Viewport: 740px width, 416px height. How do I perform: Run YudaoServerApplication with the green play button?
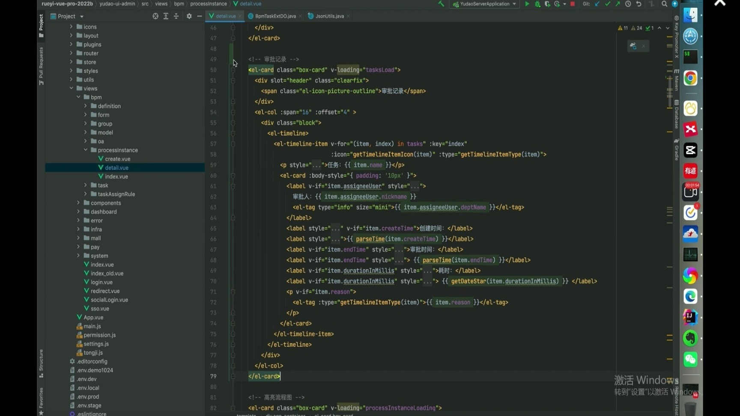click(x=527, y=4)
